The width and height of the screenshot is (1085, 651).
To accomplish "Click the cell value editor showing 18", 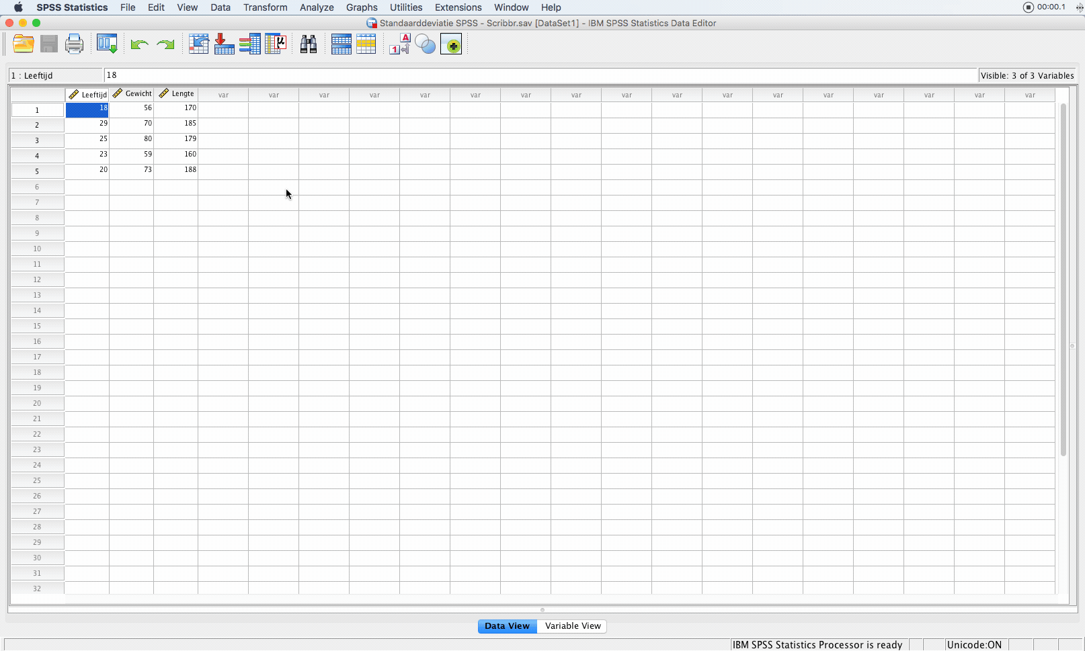I will pyautogui.click(x=540, y=75).
